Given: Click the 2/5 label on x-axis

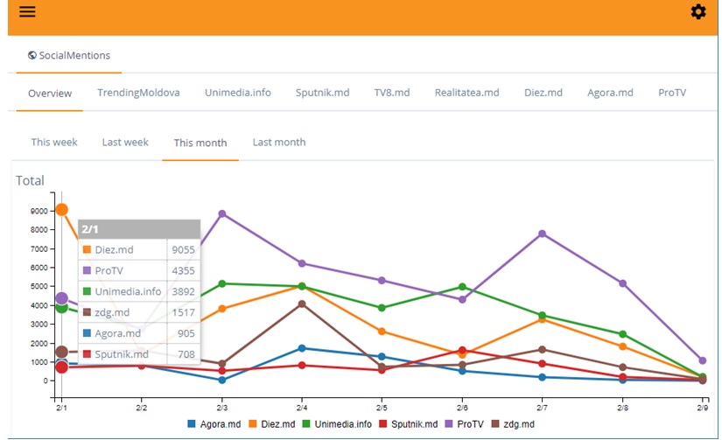Looking at the screenshot, I should point(382,408).
